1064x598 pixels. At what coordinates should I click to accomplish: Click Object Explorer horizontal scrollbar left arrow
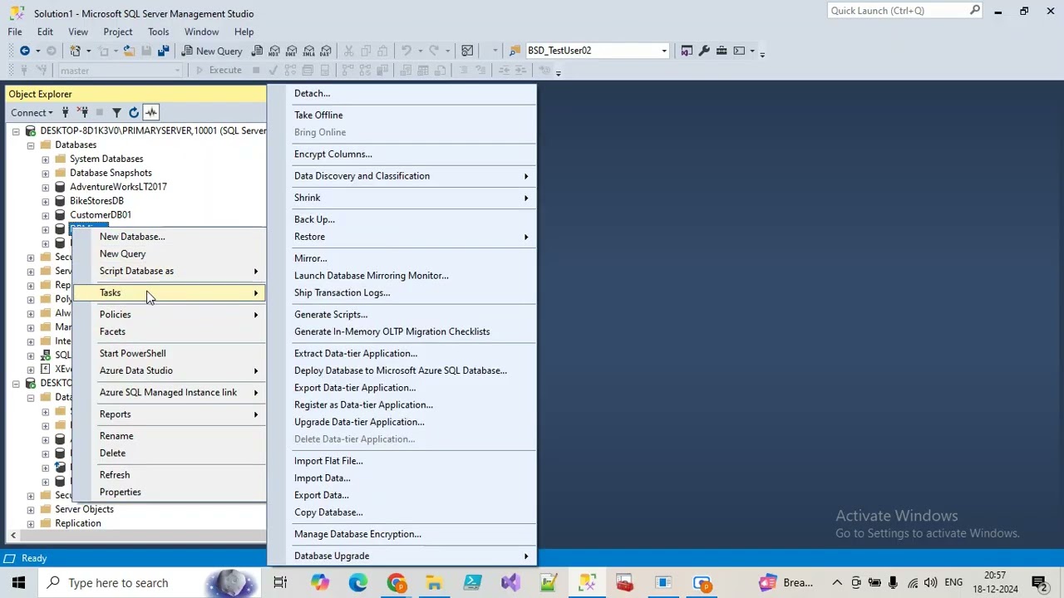pos(12,536)
